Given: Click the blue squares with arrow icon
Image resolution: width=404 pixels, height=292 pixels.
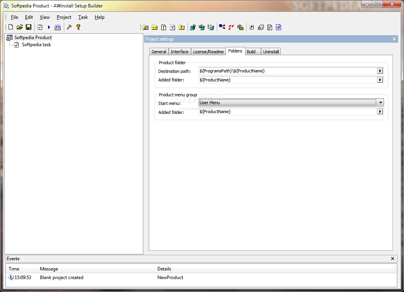Looking at the screenshot, I should pos(222,27).
